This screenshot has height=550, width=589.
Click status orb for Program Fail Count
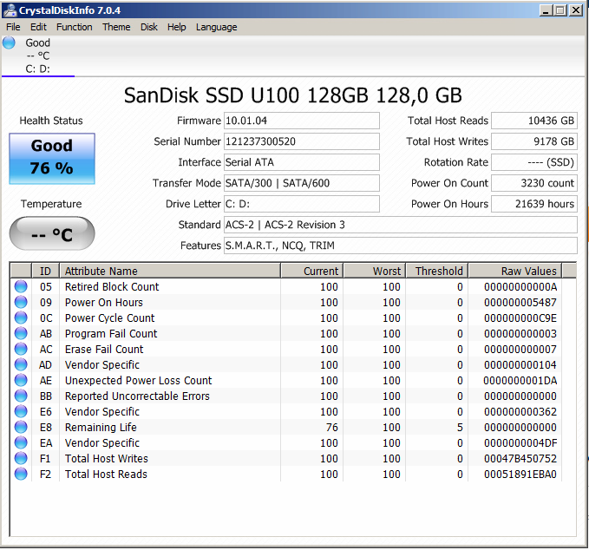pyautogui.click(x=21, y=334)
